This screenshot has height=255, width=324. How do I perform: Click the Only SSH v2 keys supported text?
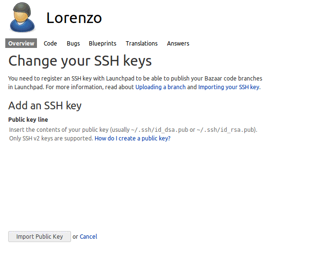(51, 138)
